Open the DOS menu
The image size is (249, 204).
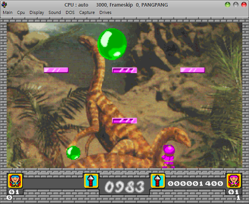[x=70, y=12]
